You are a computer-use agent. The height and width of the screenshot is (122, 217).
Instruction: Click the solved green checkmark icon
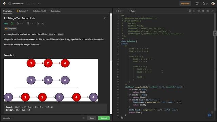(x=12, y=23)
